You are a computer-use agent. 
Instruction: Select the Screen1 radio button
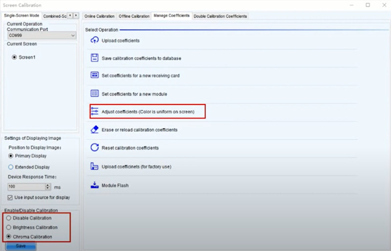click(x=14, y=57)
